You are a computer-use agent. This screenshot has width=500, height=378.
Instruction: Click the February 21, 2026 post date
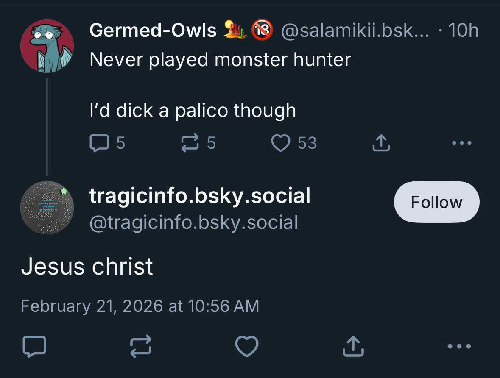click(x=140, y=306)
